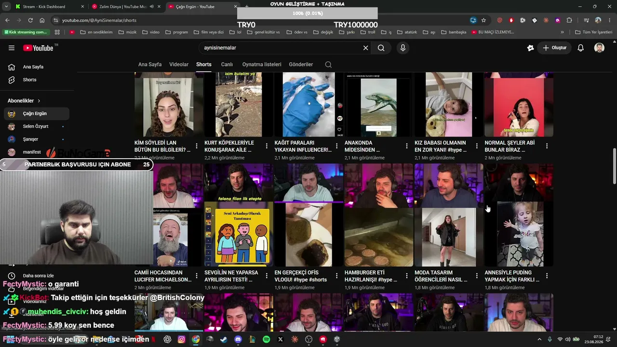The height and width of the screenshot is (347, 617).
Task: Open the 'en sevdiklerim' bookmark folder
Action: 96,32
